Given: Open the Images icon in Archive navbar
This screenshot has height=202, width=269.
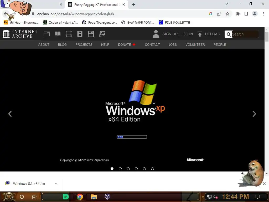Looking at the screenshot, I should tap(102, 34).
